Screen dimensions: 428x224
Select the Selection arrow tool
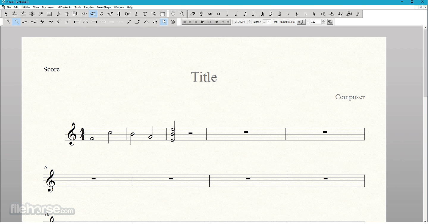coord(6,14)
